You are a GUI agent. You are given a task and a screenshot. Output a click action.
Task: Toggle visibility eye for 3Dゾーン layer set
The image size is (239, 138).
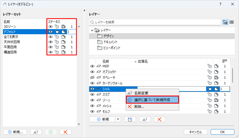(x=50, y=27)
